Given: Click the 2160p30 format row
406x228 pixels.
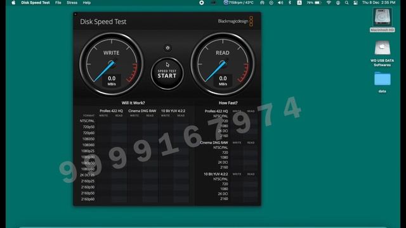Looking at the screenshot, I should [x=88, y=187].
